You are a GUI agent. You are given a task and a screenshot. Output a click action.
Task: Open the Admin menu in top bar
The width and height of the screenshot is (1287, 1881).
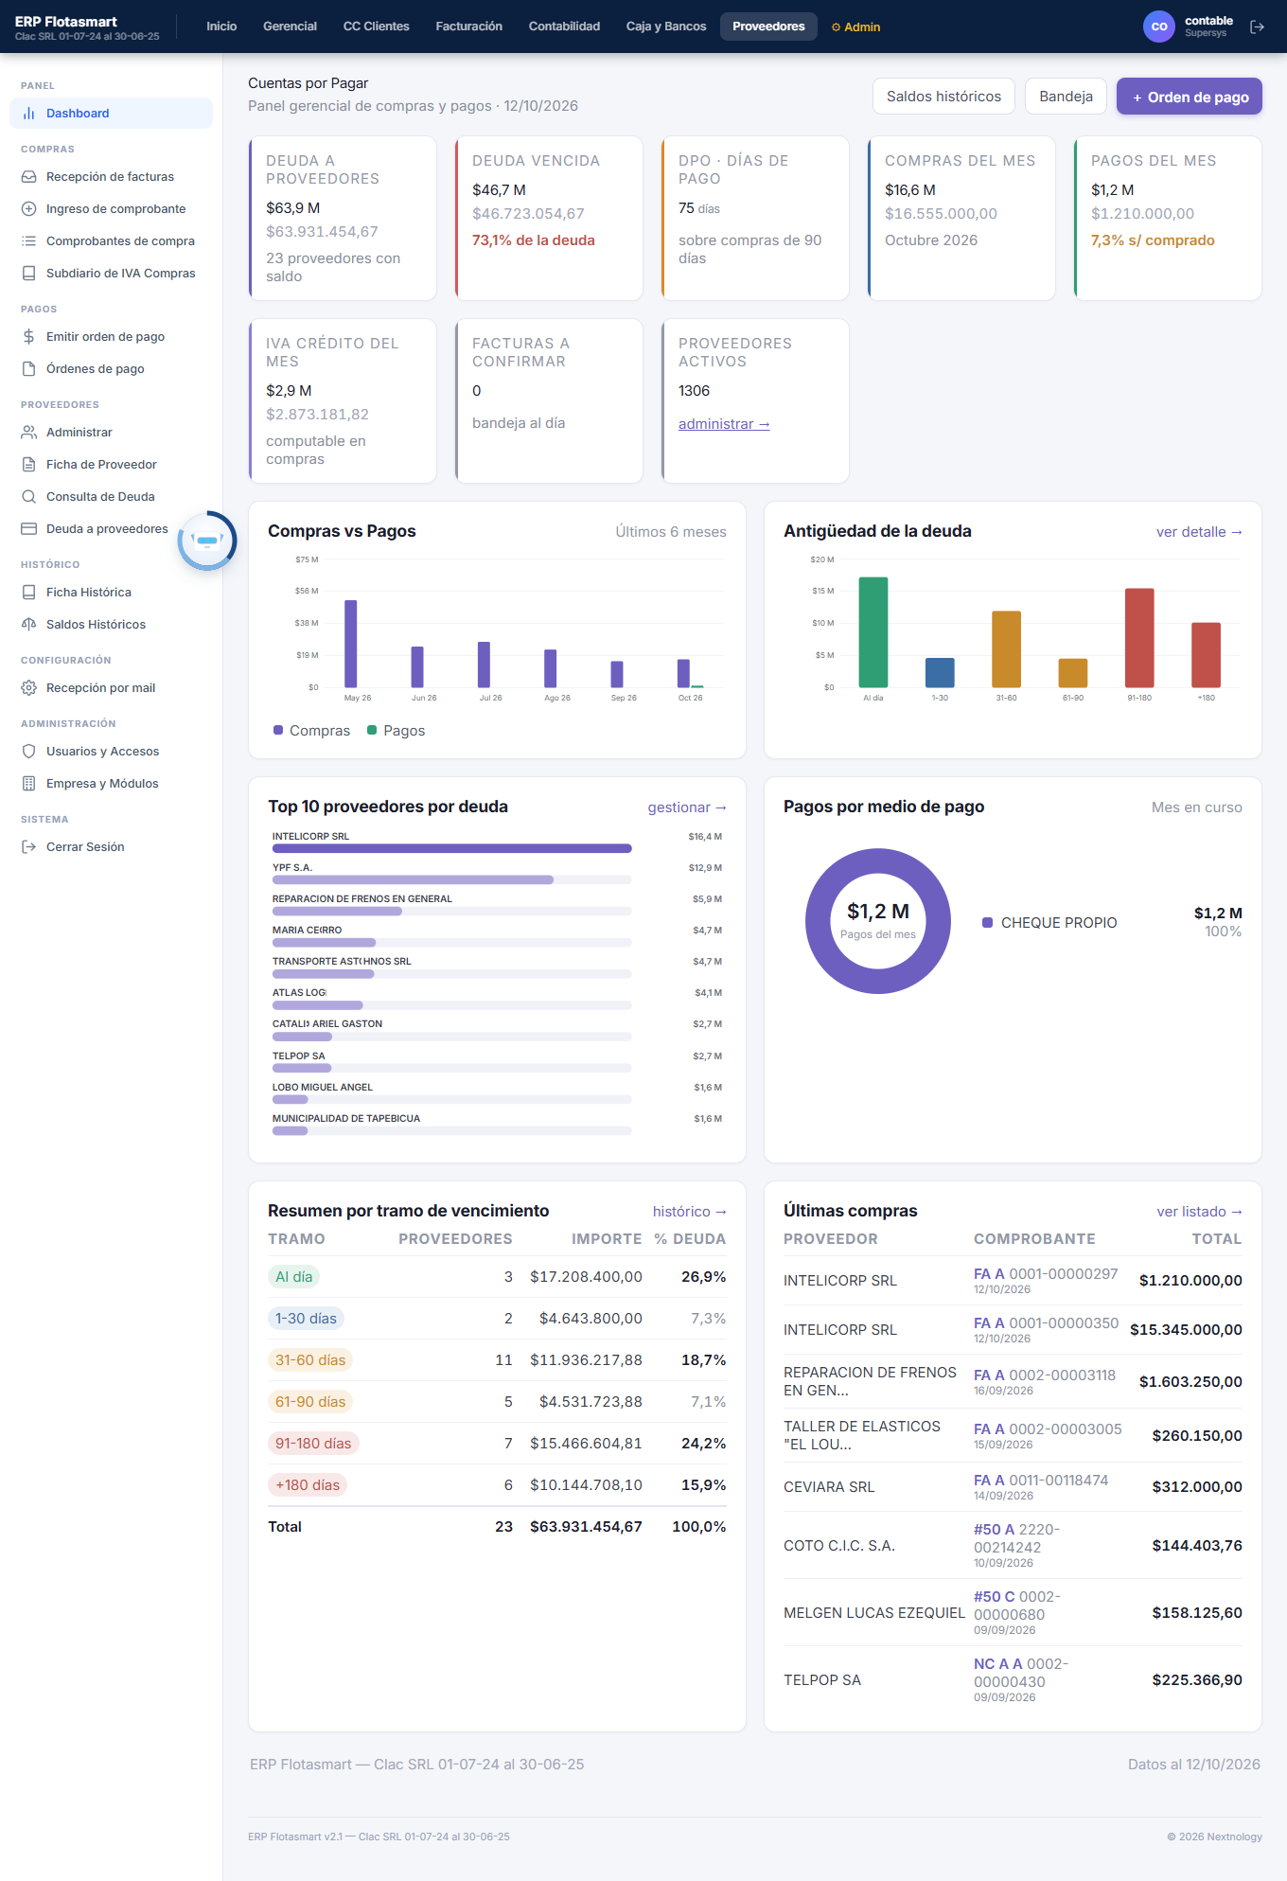855,27
